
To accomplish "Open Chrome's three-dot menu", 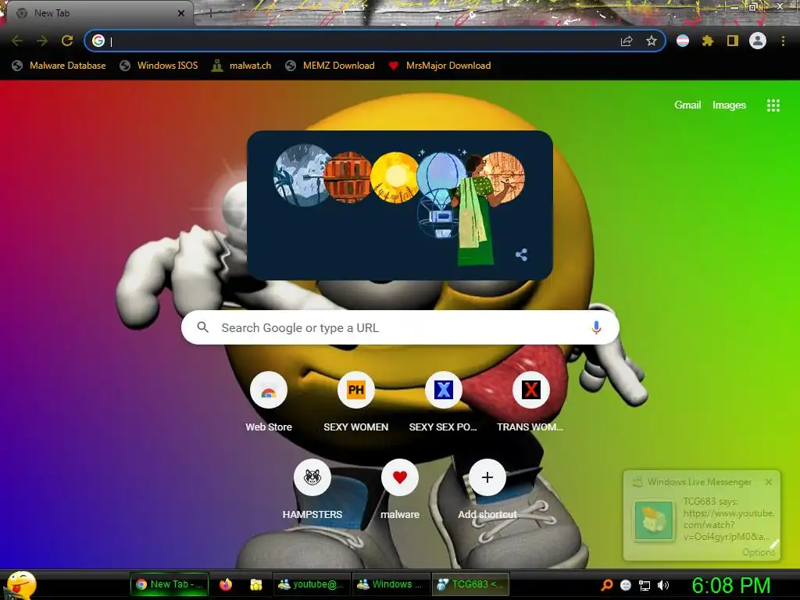I will point(783,41).
